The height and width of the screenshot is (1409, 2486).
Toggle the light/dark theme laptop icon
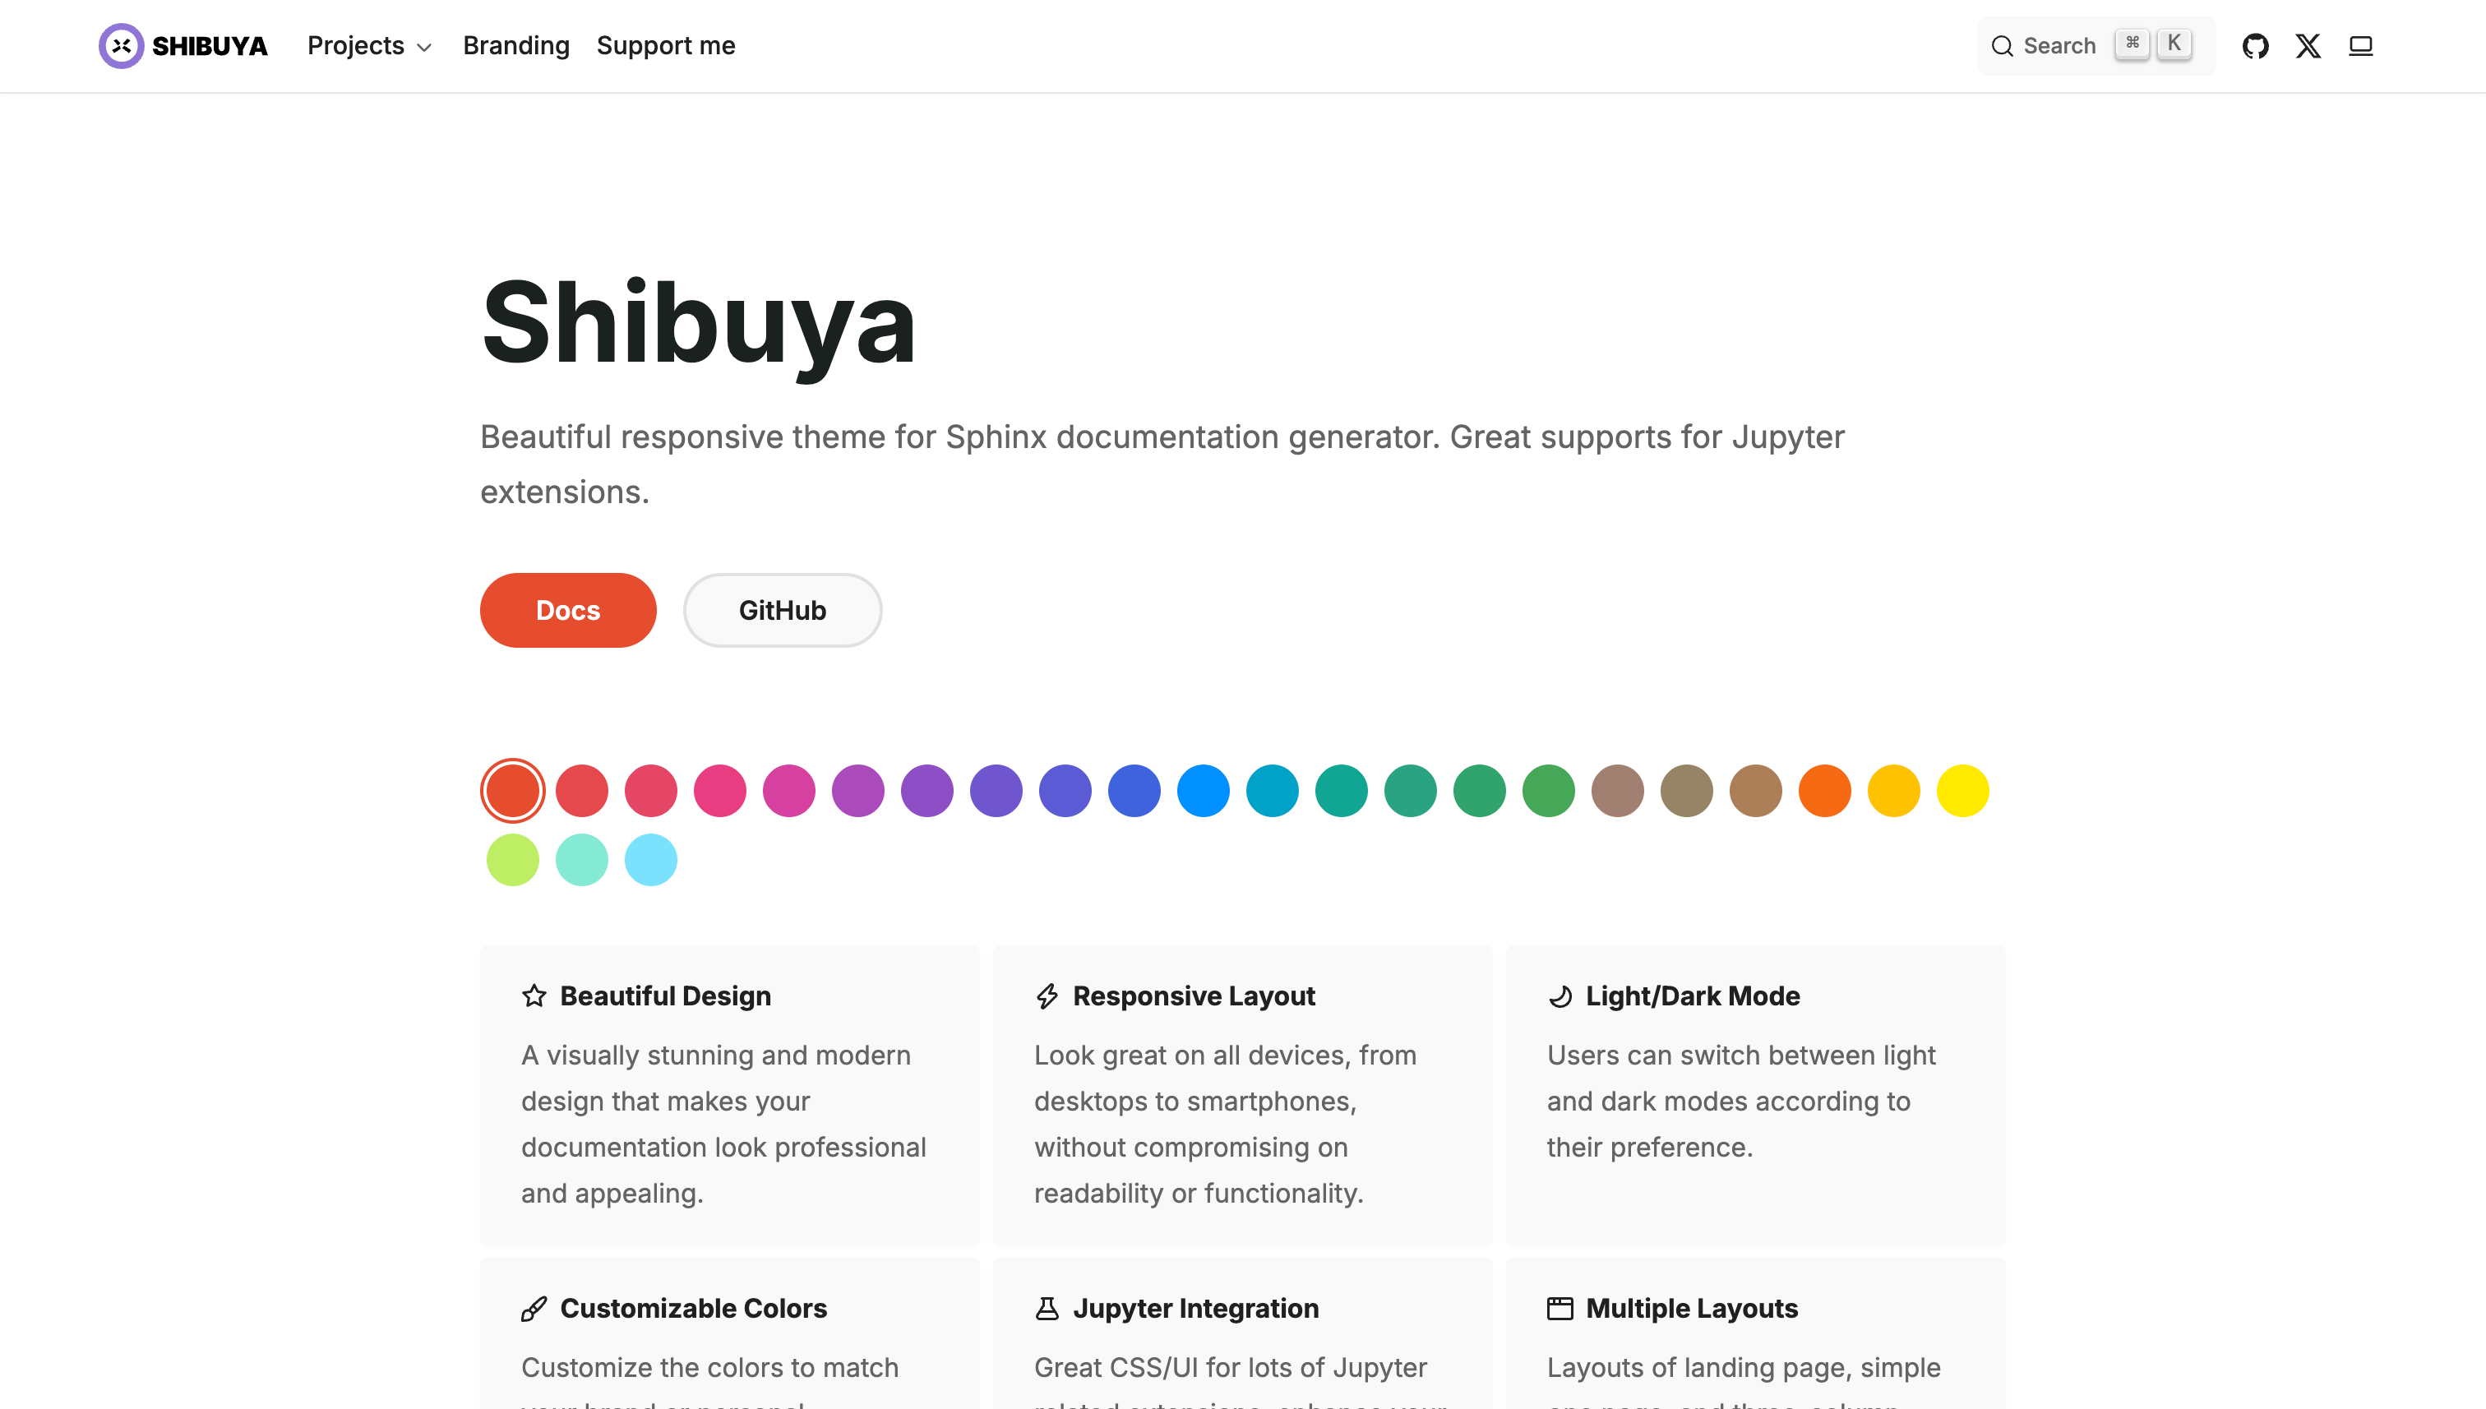(2360, 45)
